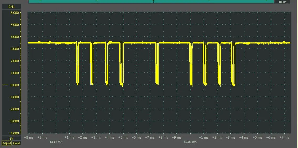Click the 4440 ms time label
298x148 pixels.
(190, 142)
